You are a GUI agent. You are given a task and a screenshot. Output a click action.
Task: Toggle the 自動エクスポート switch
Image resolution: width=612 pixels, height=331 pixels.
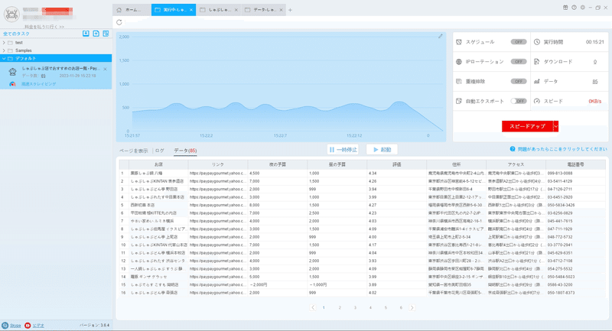(519, 101)
